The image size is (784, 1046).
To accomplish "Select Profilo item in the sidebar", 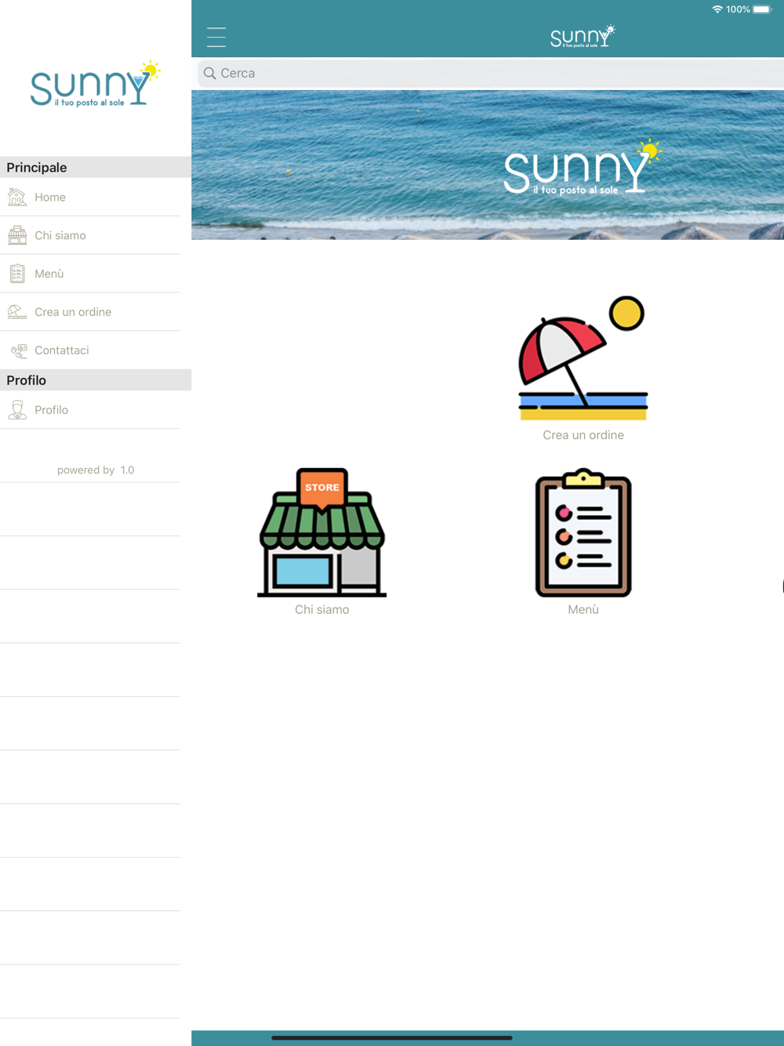I will coord(90,410).
